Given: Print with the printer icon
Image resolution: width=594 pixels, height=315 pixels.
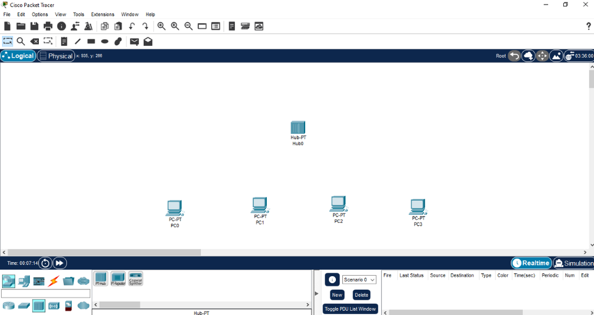Looking at the screenshot, I should (48, 26).
